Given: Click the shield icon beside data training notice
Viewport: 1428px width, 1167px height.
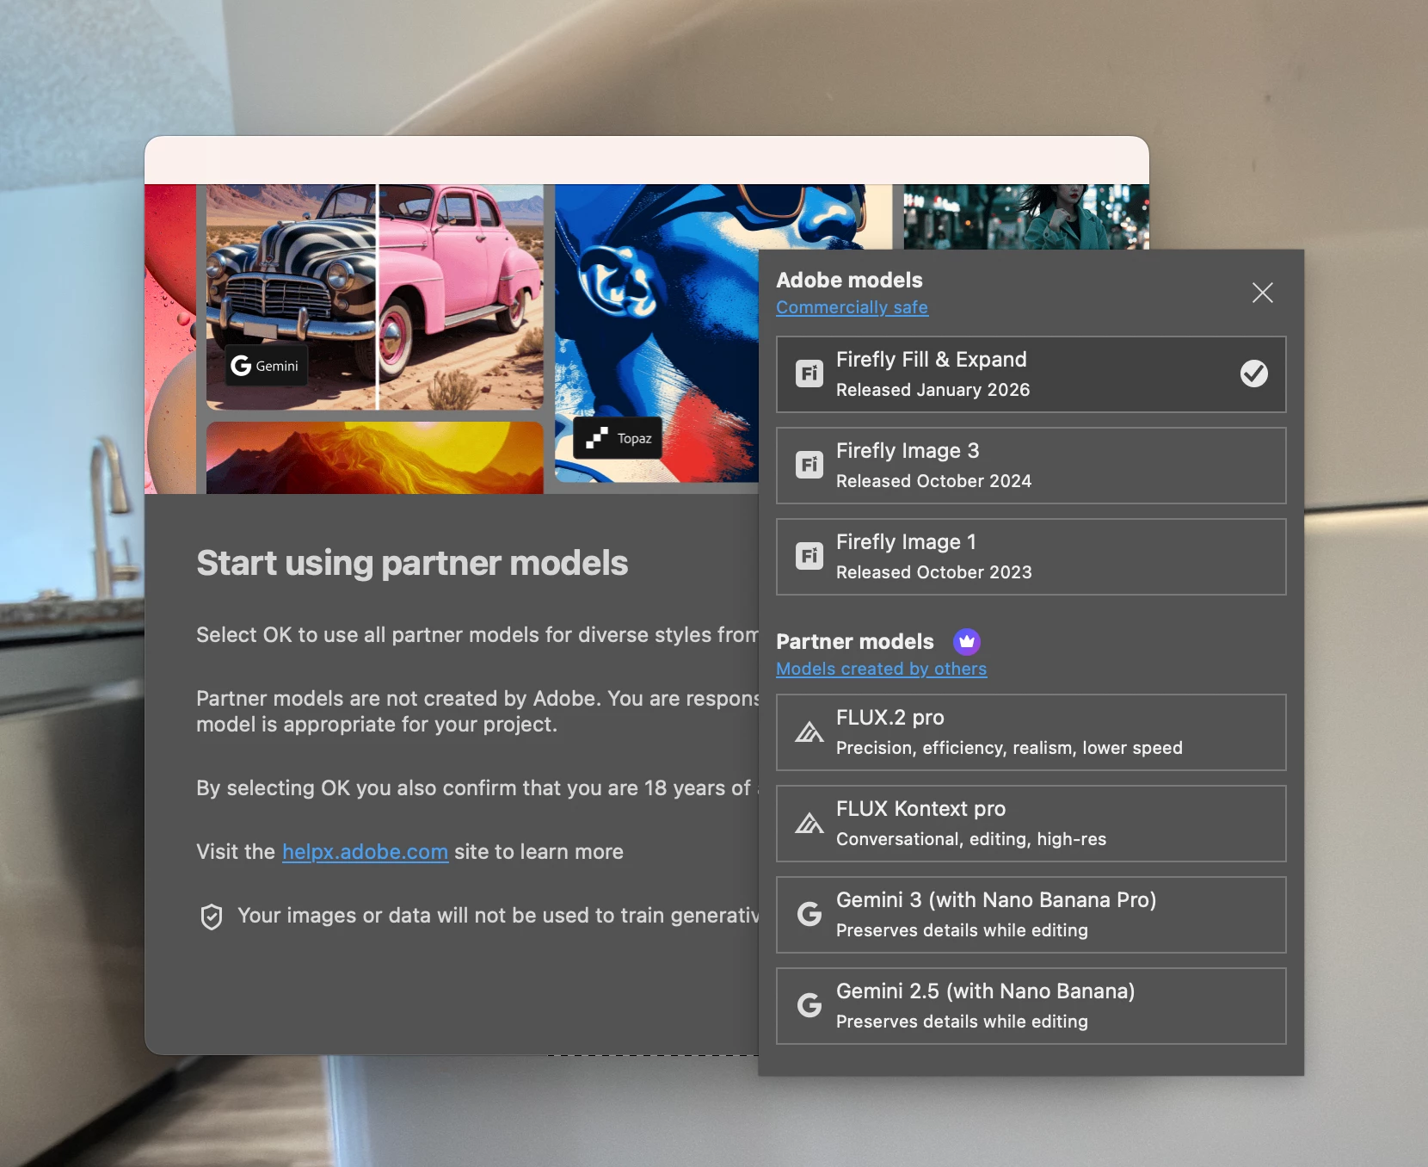Looking at the screenshot, I should (x=212, y=917).
